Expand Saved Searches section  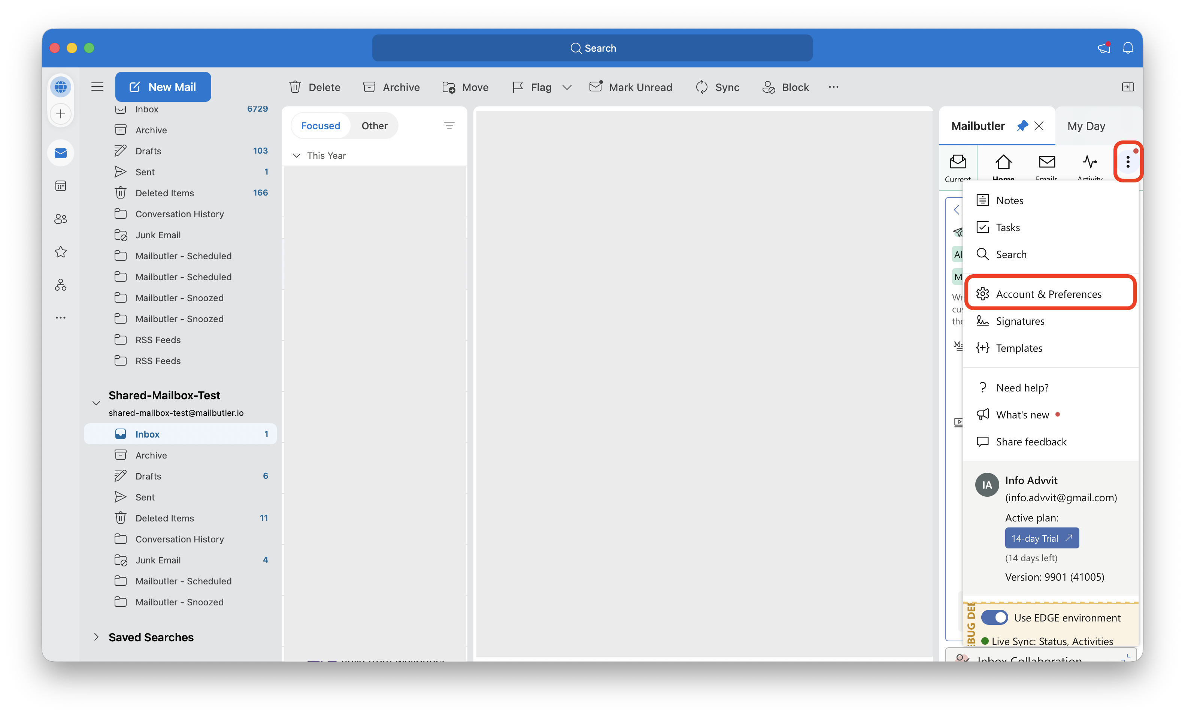point(96,637)
